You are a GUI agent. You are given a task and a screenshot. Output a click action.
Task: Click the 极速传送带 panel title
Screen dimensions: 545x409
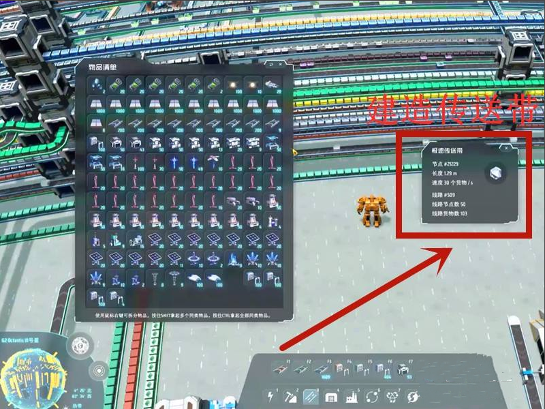[x=448, y=151]
